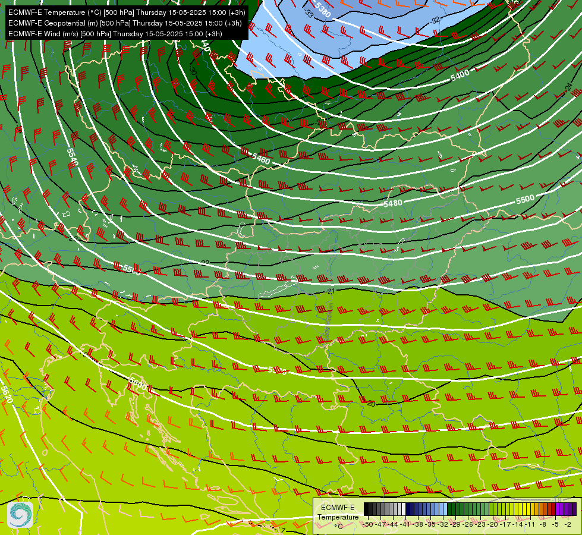Click the -8 value in the legend scale
This screenshot has height=535, width=582.
click(543, 524)
